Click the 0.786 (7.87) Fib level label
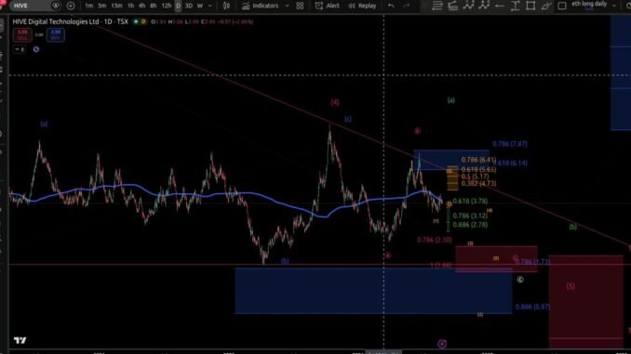This screenshot has height=354, width=631. pyautogui.click(x=509, y=144)
